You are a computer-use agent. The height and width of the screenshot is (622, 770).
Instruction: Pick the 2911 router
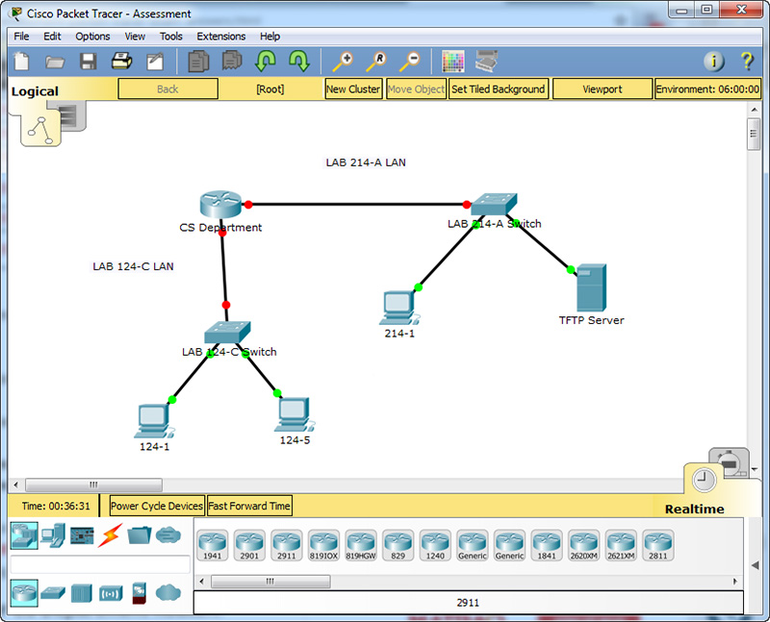tap(287, 545)
